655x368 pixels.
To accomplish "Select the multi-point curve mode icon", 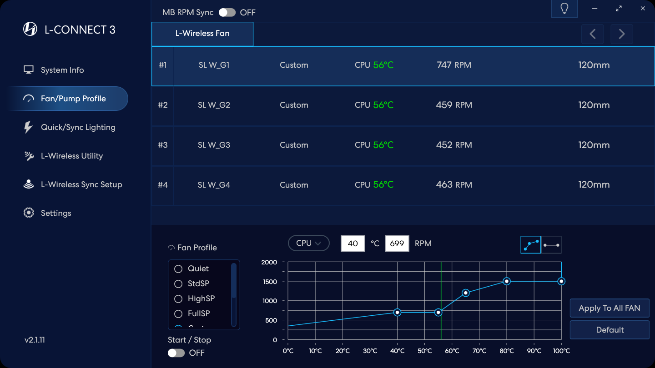I will pyautogui.click(x=531, y=245).
